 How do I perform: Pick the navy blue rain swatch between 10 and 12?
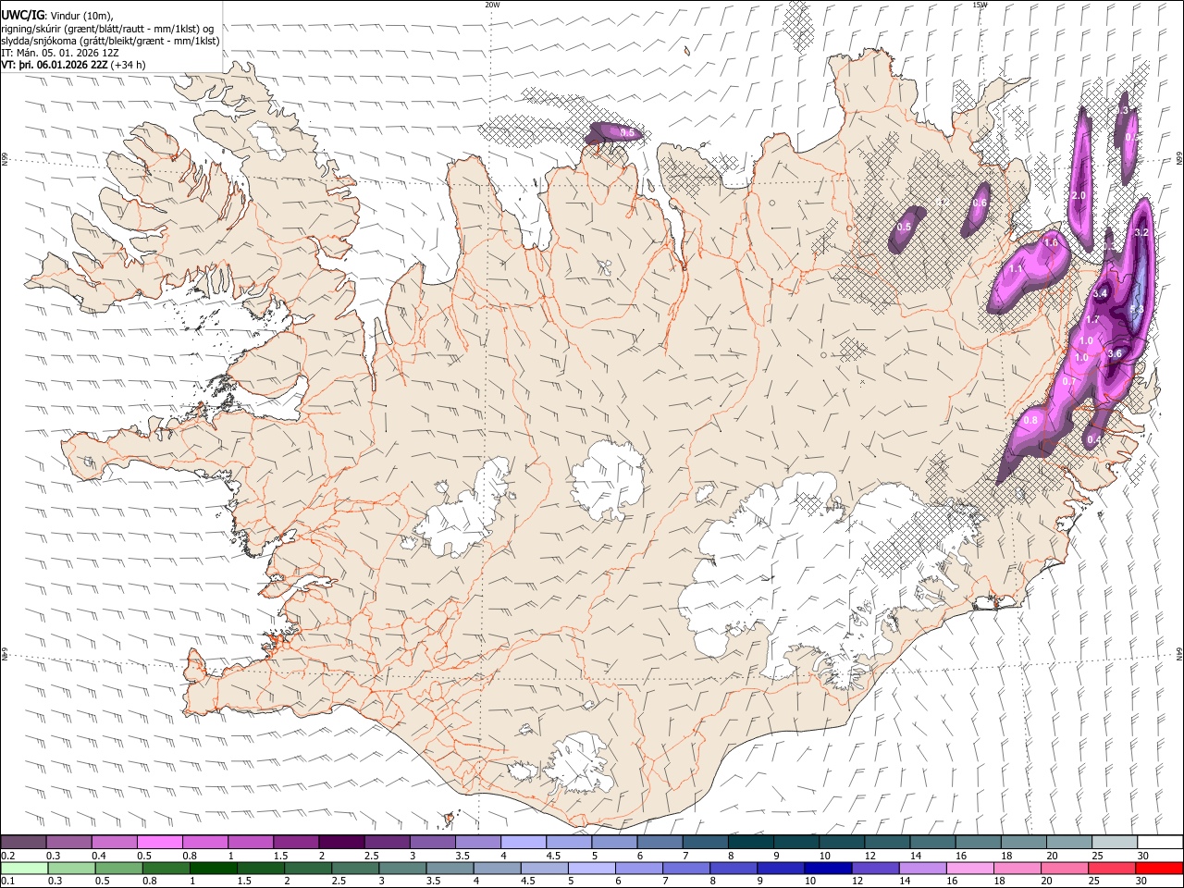[827, 868]
